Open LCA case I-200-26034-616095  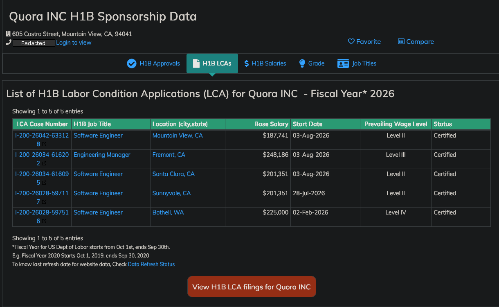pyautogui.click(x=42, y=178)
